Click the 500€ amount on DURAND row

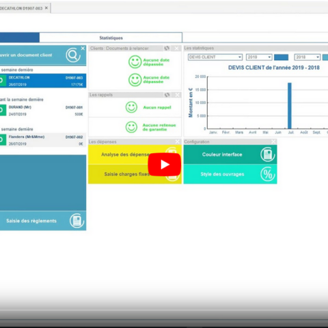79,114
